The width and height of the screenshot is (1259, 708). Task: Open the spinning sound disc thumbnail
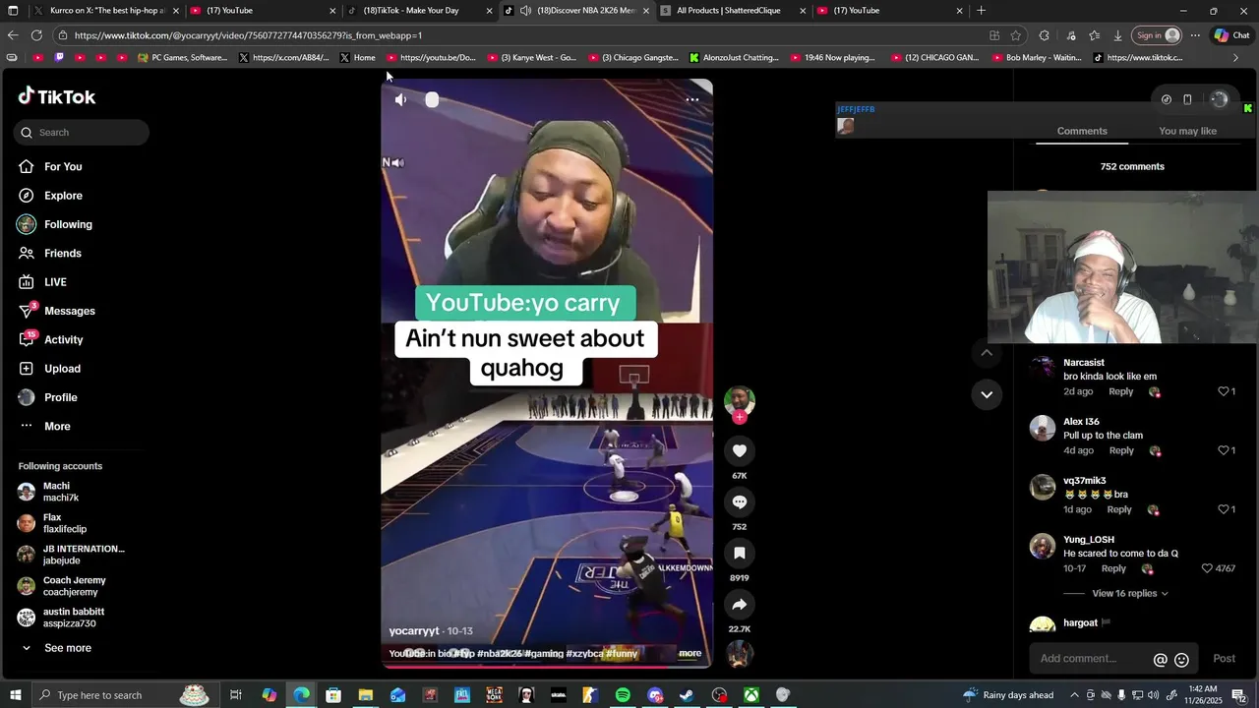click(x=740, y=654)
